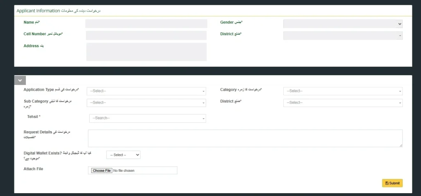Click the Tehsil dropdown caret icon
Image resolution: width=421 pixels, height=196 pixels.
click(204, 119)
